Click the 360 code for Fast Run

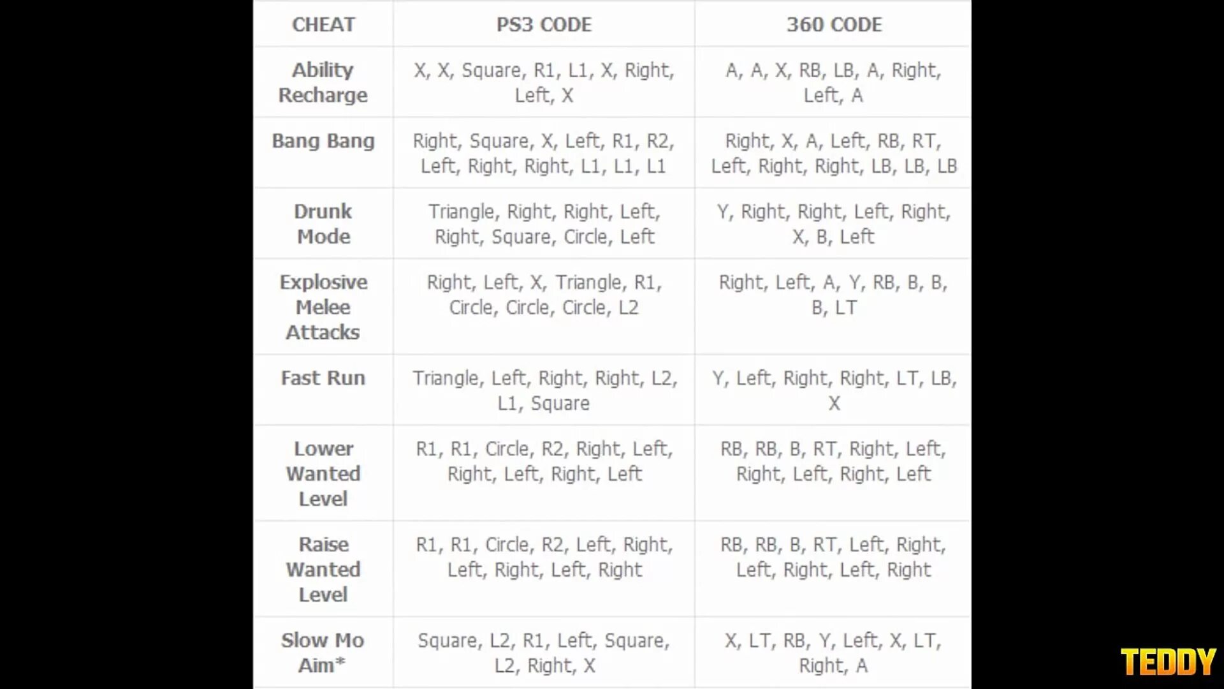(833, 390)
